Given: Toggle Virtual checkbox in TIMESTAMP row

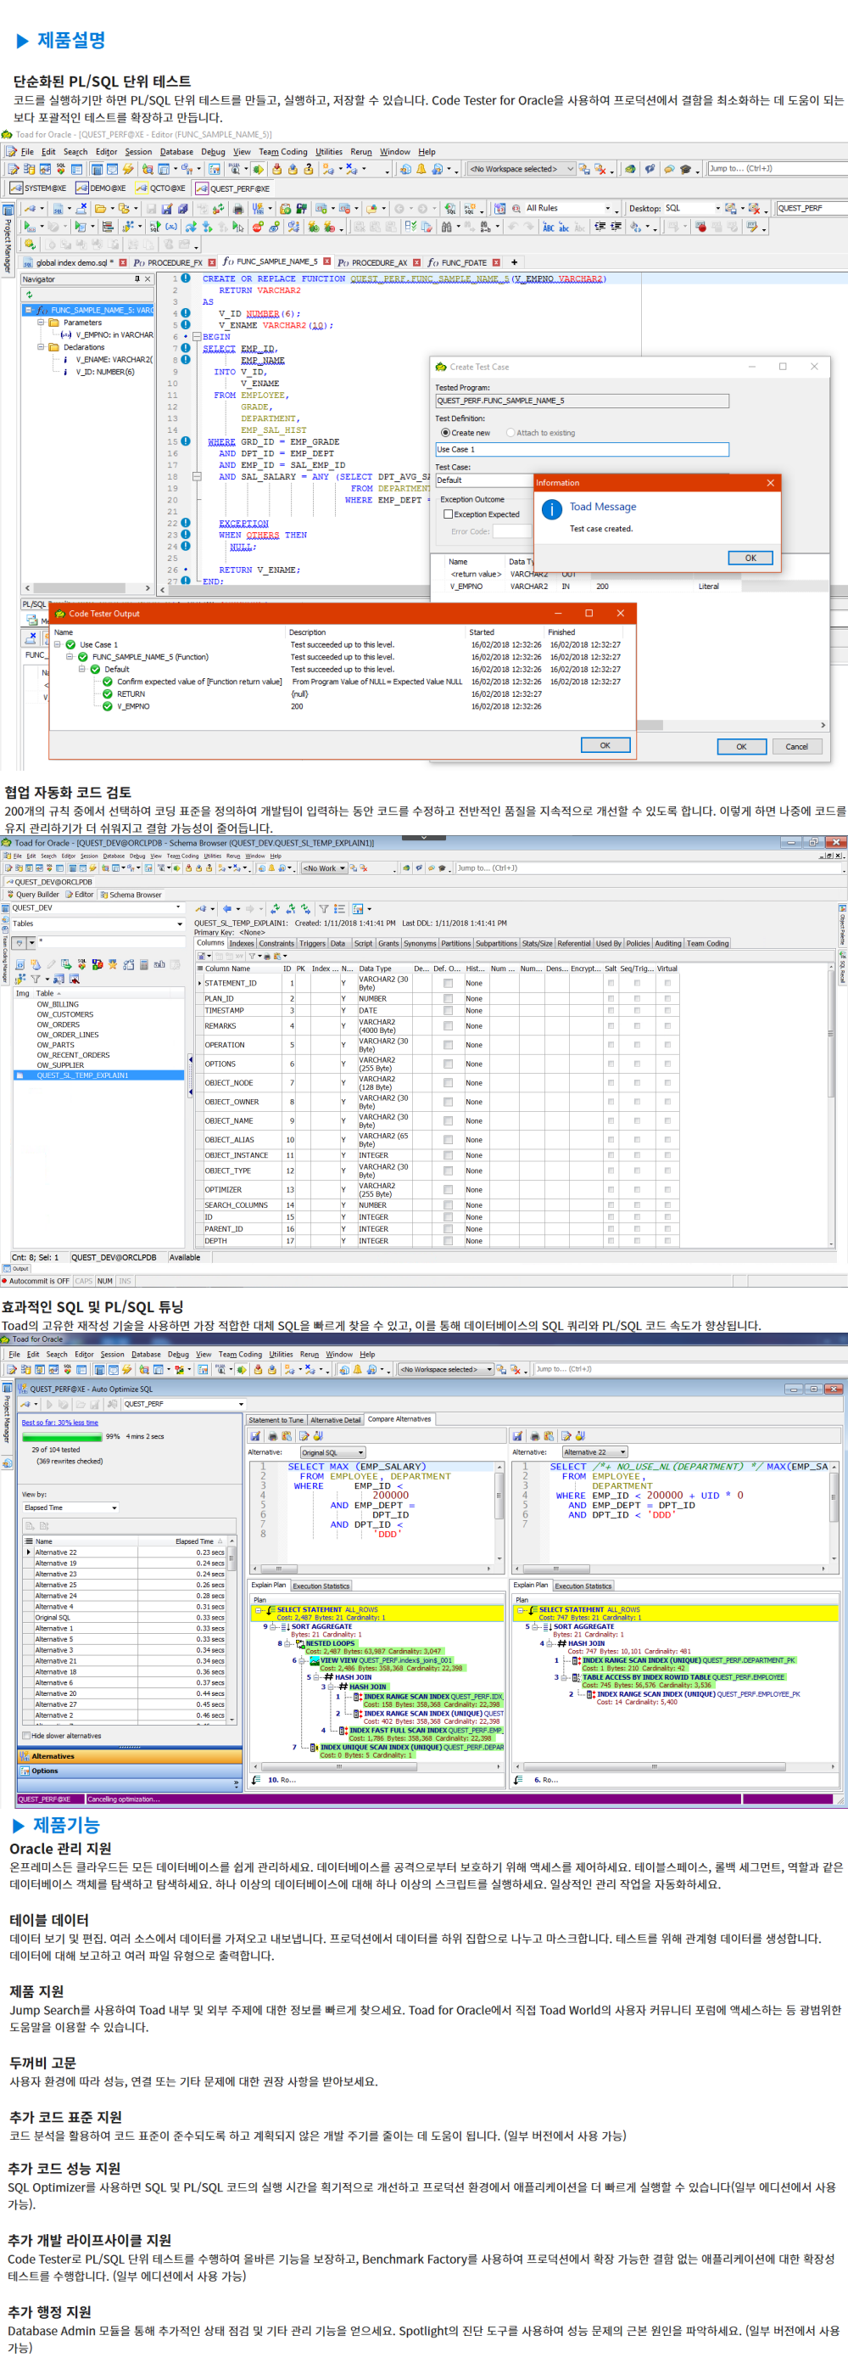Looking at the screenshot, I should click(667, 1011).
